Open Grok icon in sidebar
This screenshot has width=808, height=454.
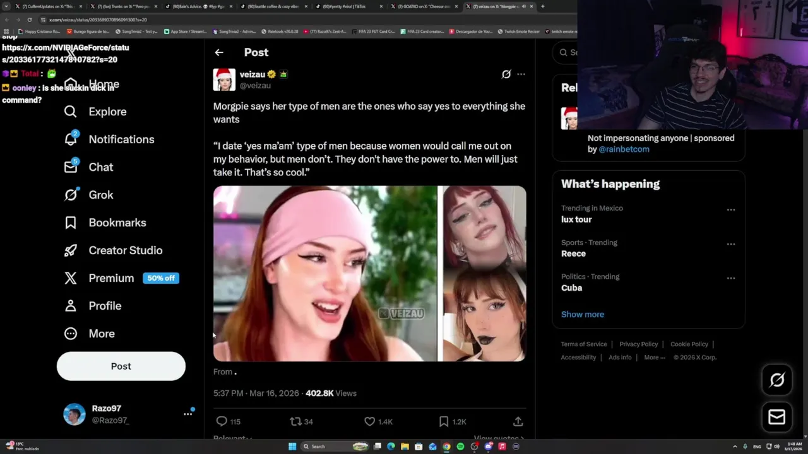click(71, 194)
